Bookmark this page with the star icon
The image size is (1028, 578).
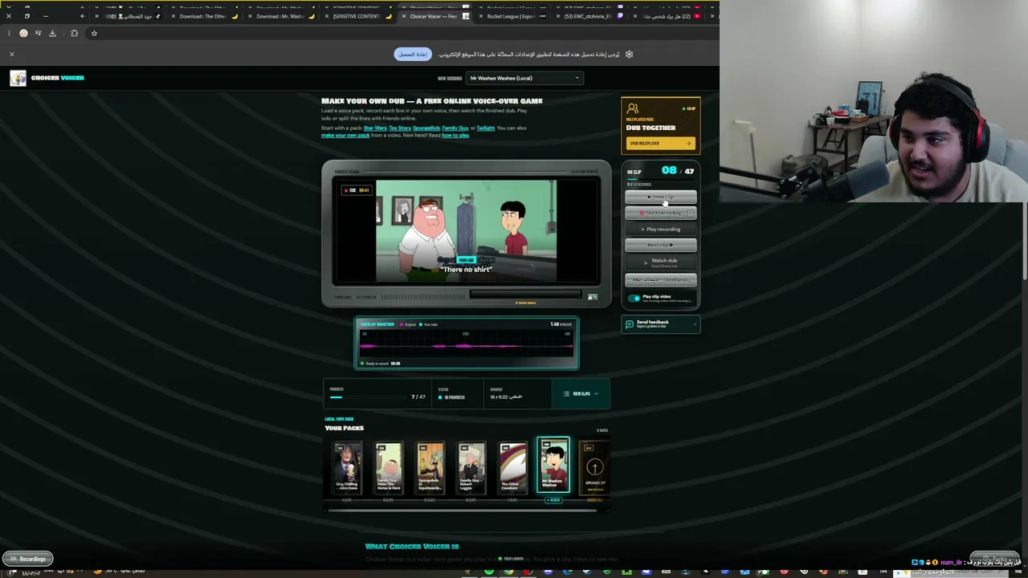point(94,33)
